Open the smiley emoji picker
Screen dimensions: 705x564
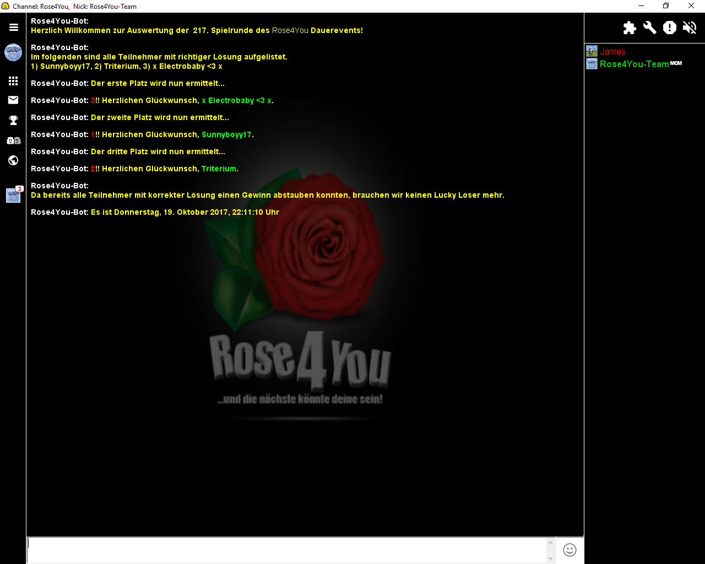click(x=570, y=550)
